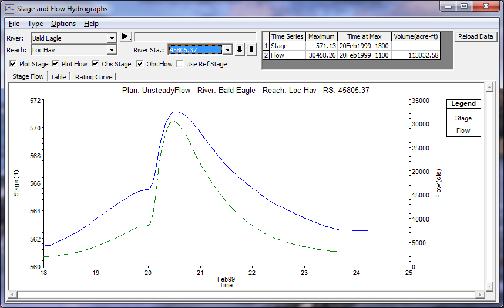The width and height of the screenshot is (504, 308).
Task: Select the Flow row in time series table
Action: pyautogui.click(x=287, y=55)
